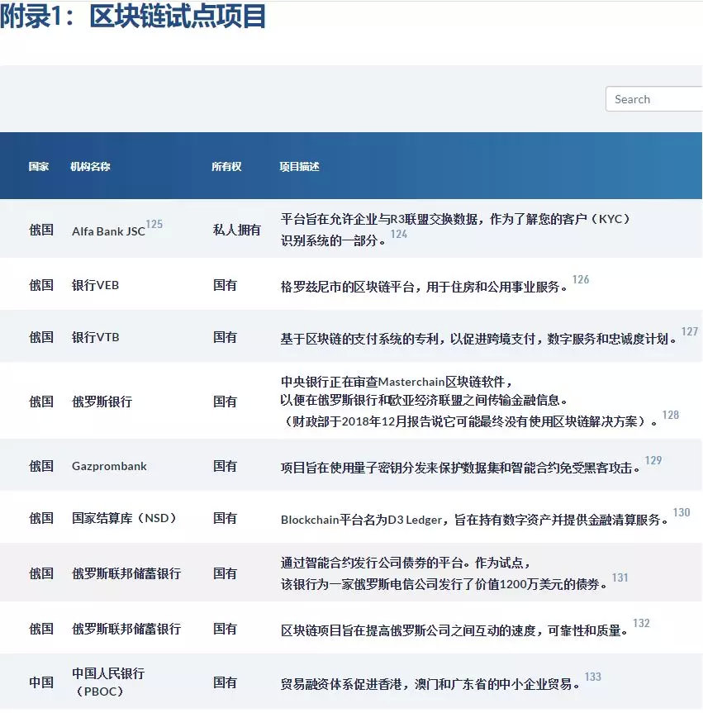Sort by 机构名称 column header
Screen dimensions: 703x713
point(90,166)
